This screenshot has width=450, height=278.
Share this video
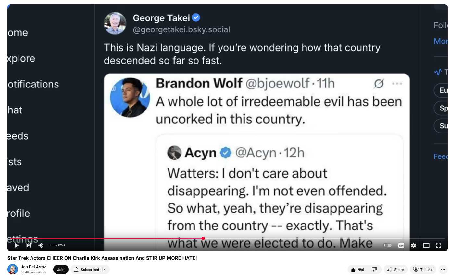395,270
